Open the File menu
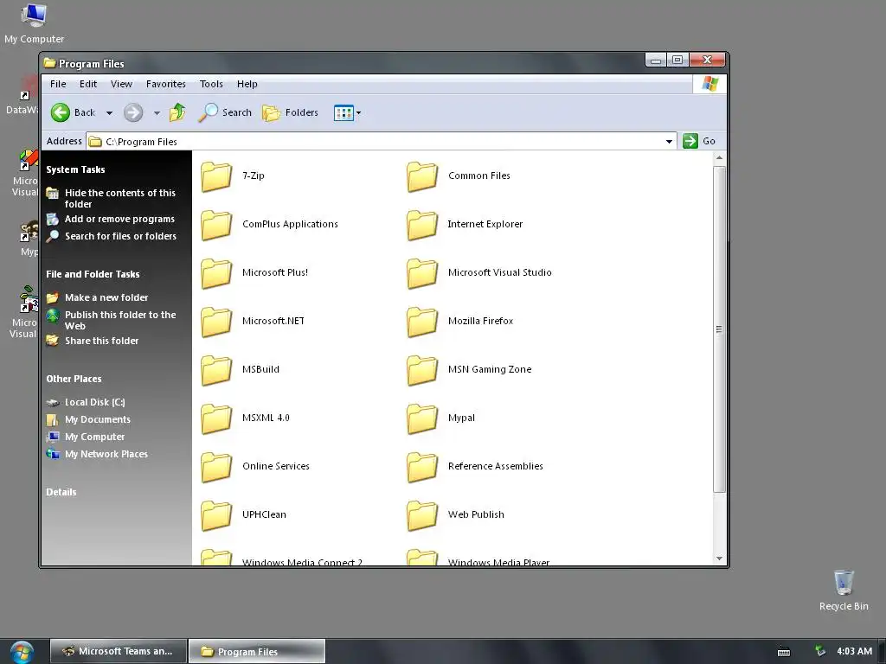 pos(58,84)
